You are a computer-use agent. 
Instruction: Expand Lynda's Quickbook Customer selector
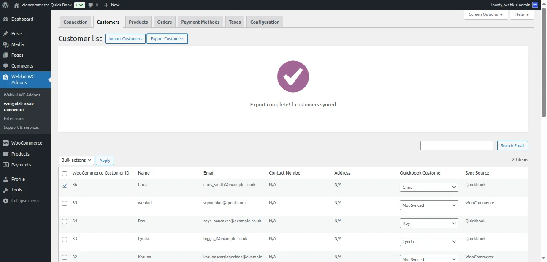point(429,241)
